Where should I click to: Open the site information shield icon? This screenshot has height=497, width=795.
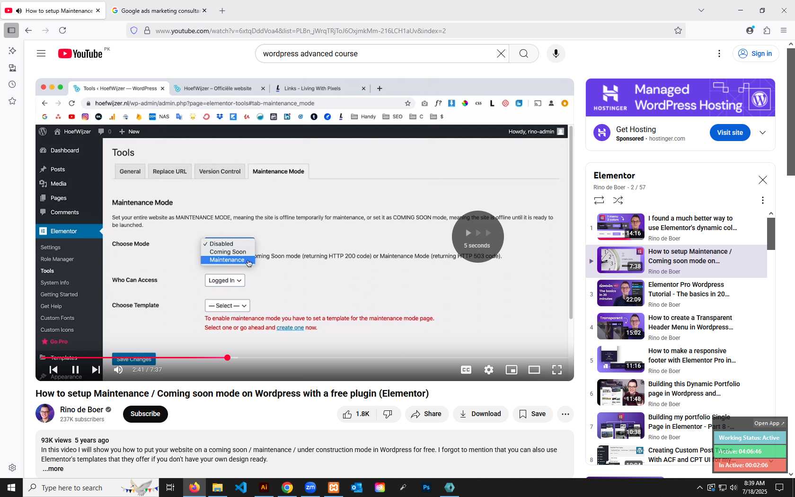tap(134, 31)
